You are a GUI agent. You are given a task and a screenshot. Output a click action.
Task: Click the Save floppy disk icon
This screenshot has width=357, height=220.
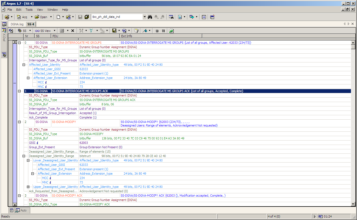click(x=80, y=17)
